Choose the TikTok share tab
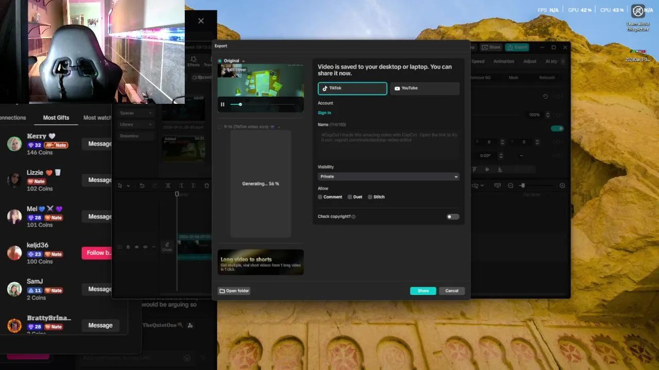 [352, 88]
